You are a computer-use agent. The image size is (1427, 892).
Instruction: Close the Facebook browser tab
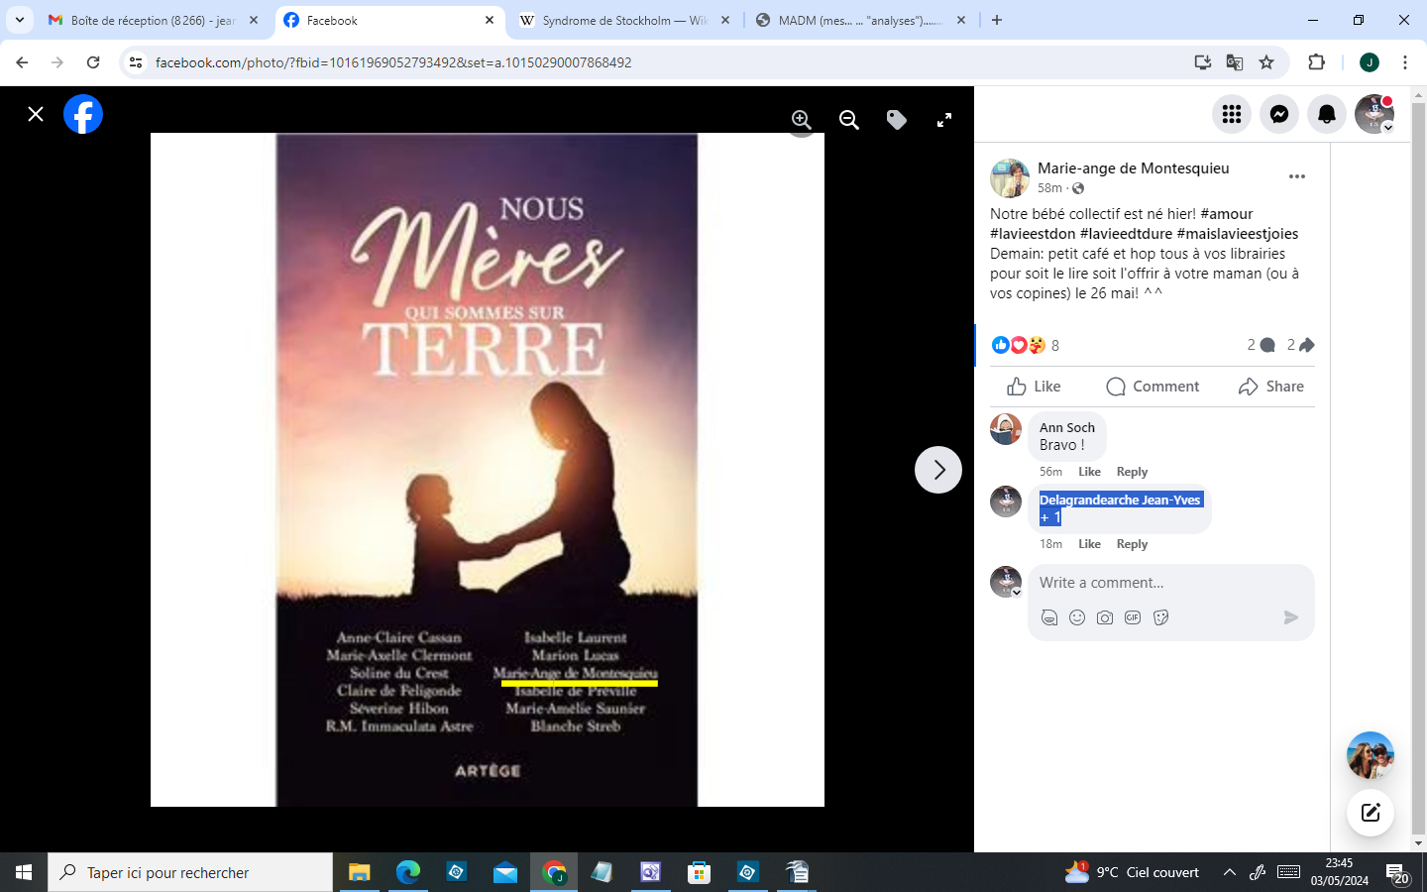pyautogui.click(x=490, y=20)
